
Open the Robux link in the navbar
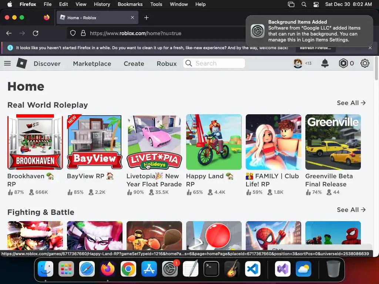167,64
